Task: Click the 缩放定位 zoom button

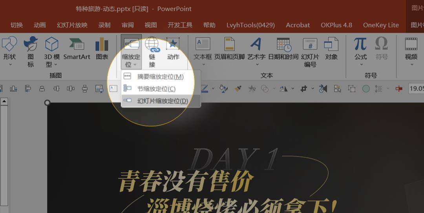Action: point(131,51)
